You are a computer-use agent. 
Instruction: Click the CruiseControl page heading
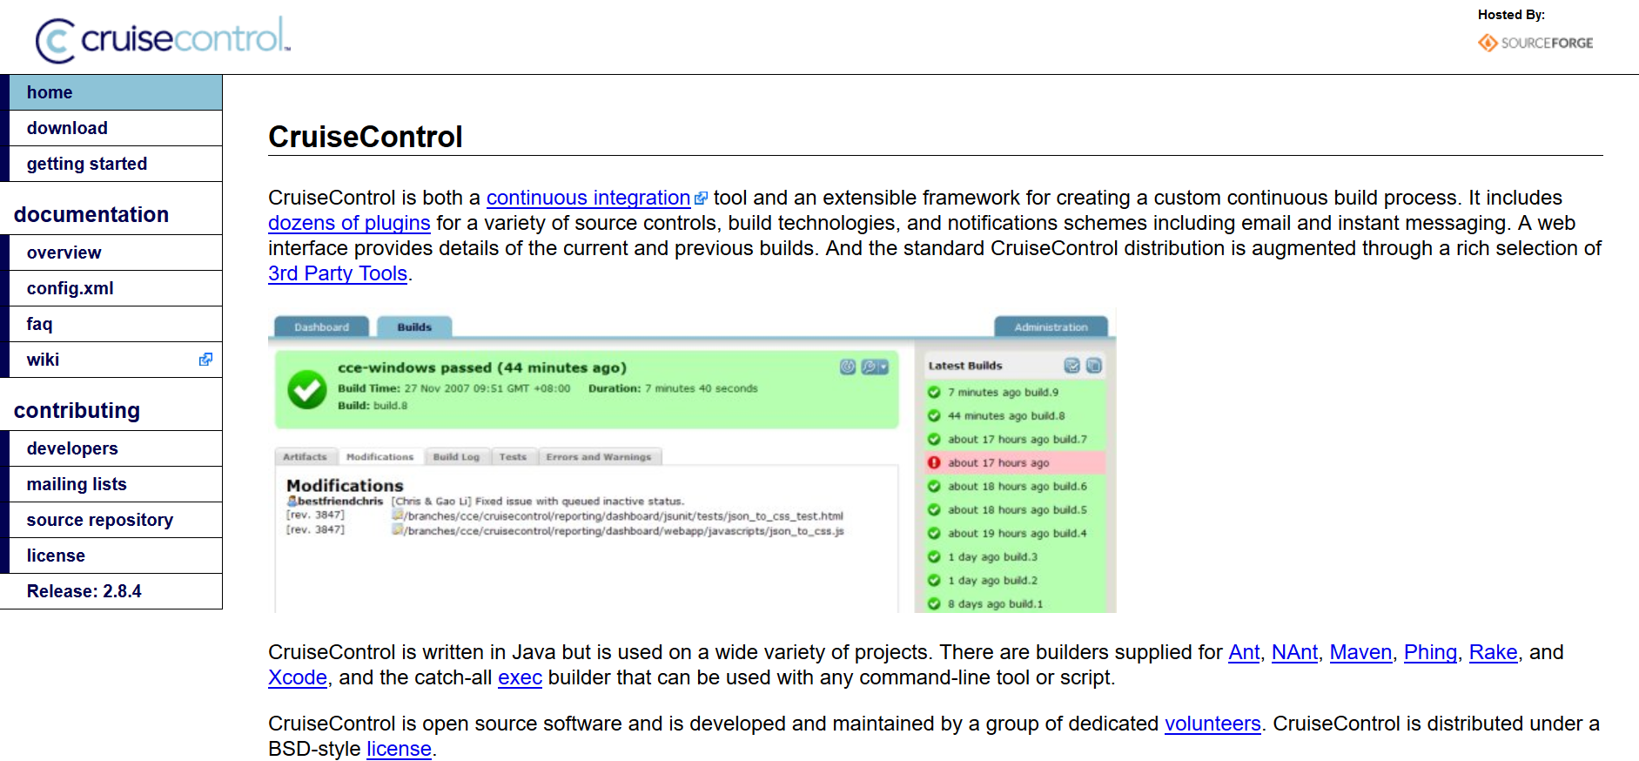(366, 138)
